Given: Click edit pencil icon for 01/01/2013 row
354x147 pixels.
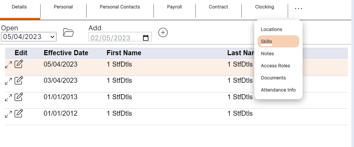Looking at the screenshot, I should [x=19, y=97].
